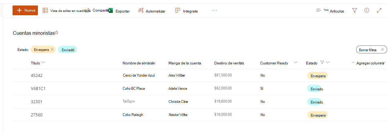This screenshot has width=388, height=134.
Task: Click the 'Borrar filtros' button
Action: pyautogui.click(x=371, y=49)
